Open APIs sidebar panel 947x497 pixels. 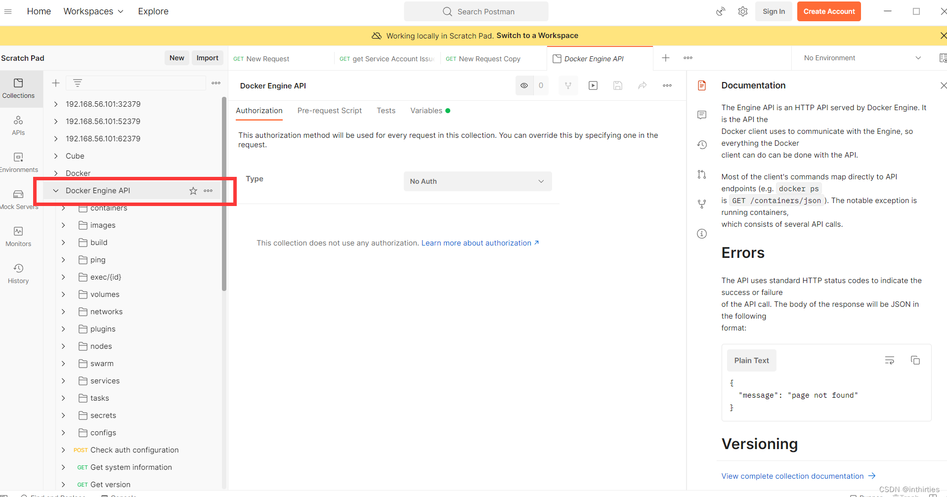tap(18, 125)
